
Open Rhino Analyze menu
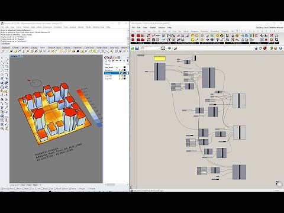click(73, 27)
